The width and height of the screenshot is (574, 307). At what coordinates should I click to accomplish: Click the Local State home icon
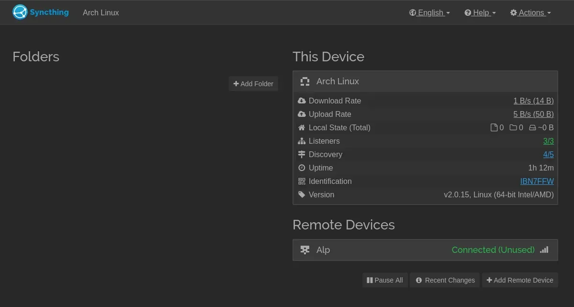click(302, 127)
